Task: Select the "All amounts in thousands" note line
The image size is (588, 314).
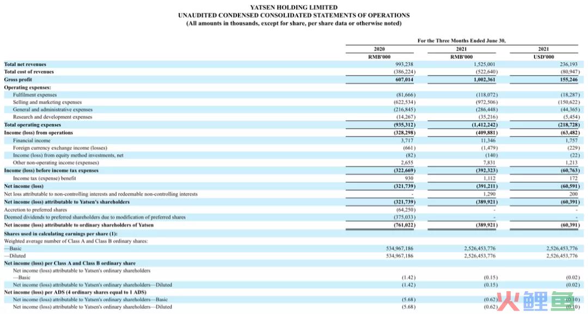Action: coord(293,23)
